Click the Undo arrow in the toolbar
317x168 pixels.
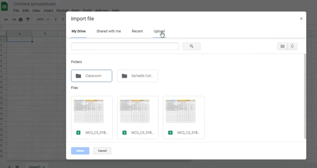(x=6, y=20)
